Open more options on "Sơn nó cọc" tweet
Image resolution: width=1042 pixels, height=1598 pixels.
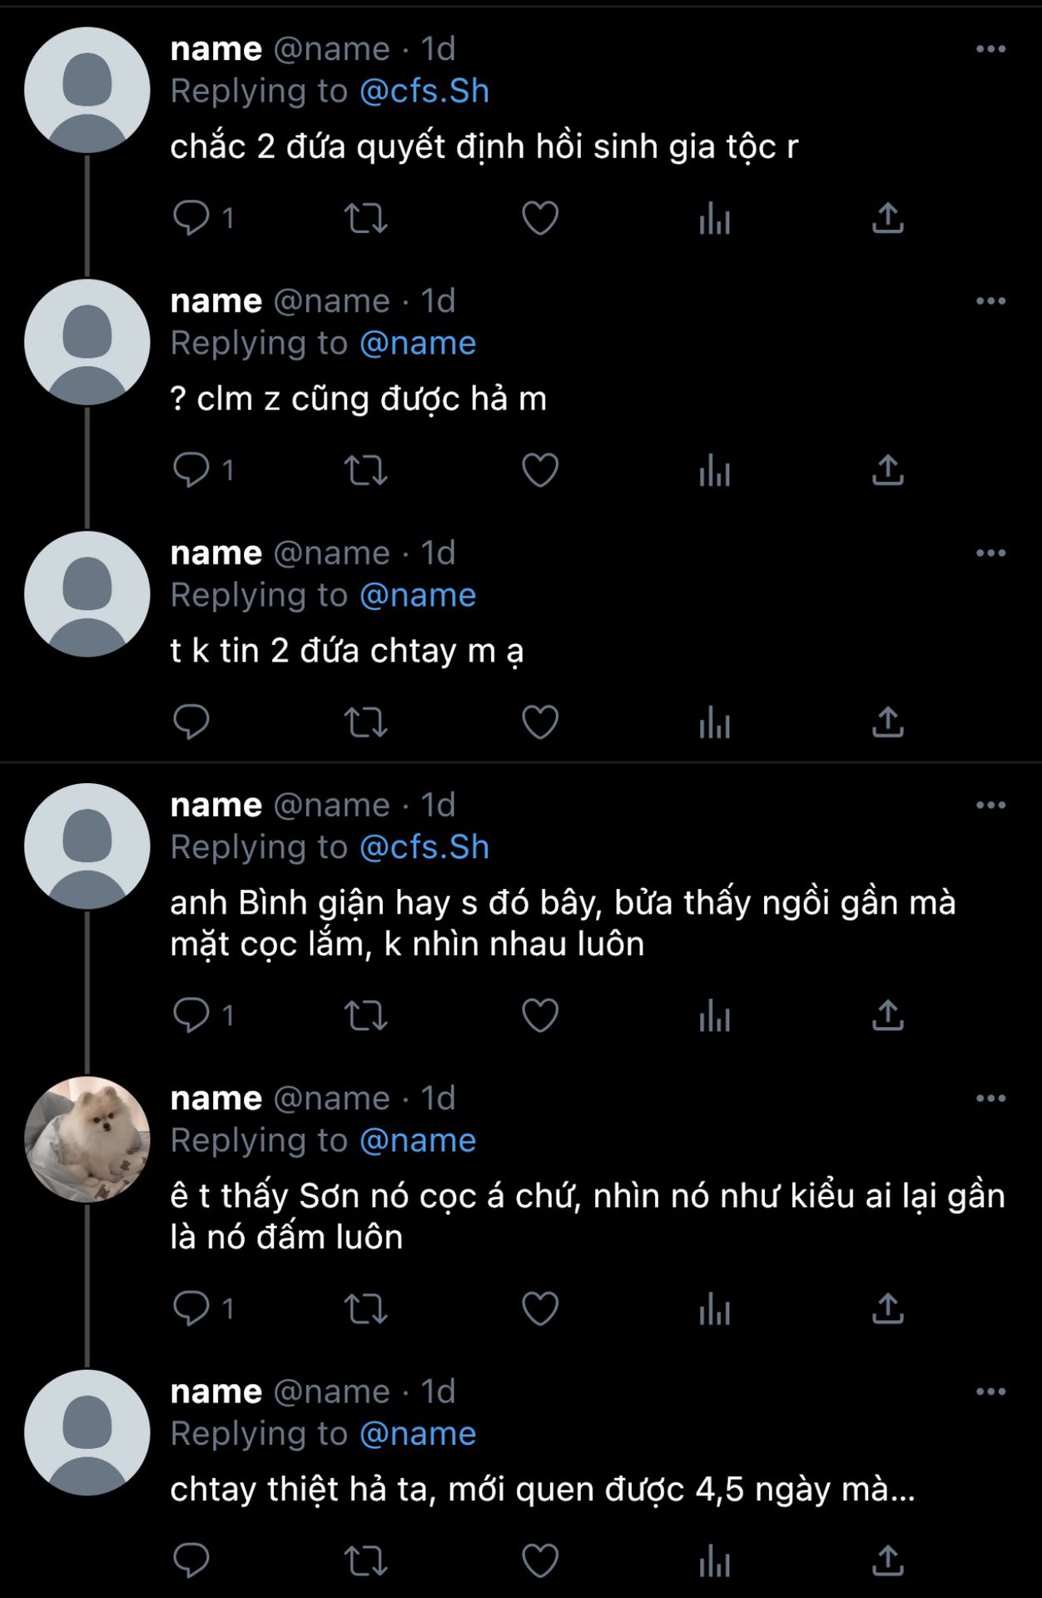click(990, 1099)
